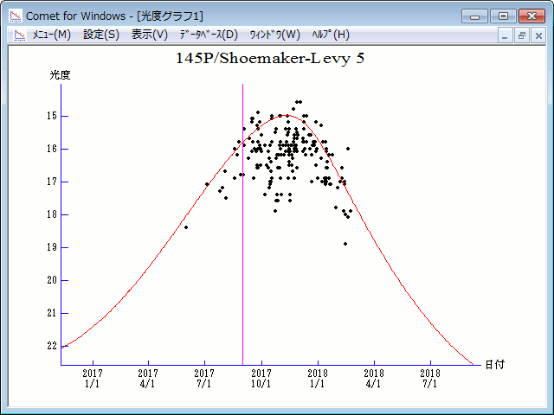The image size is (554, 415).
Task: Restore down the inner graph child window
Action: pyautogui.click(x=522, y=35)
